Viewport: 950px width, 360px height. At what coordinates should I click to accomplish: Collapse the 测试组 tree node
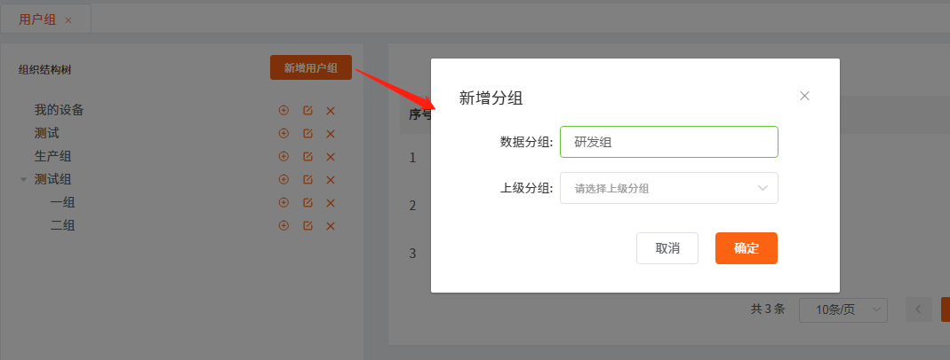24,179
